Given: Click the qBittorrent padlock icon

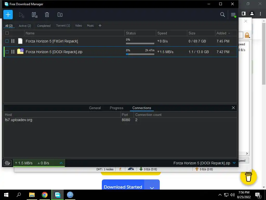Looking at the screenshot, I should [247, 35].
